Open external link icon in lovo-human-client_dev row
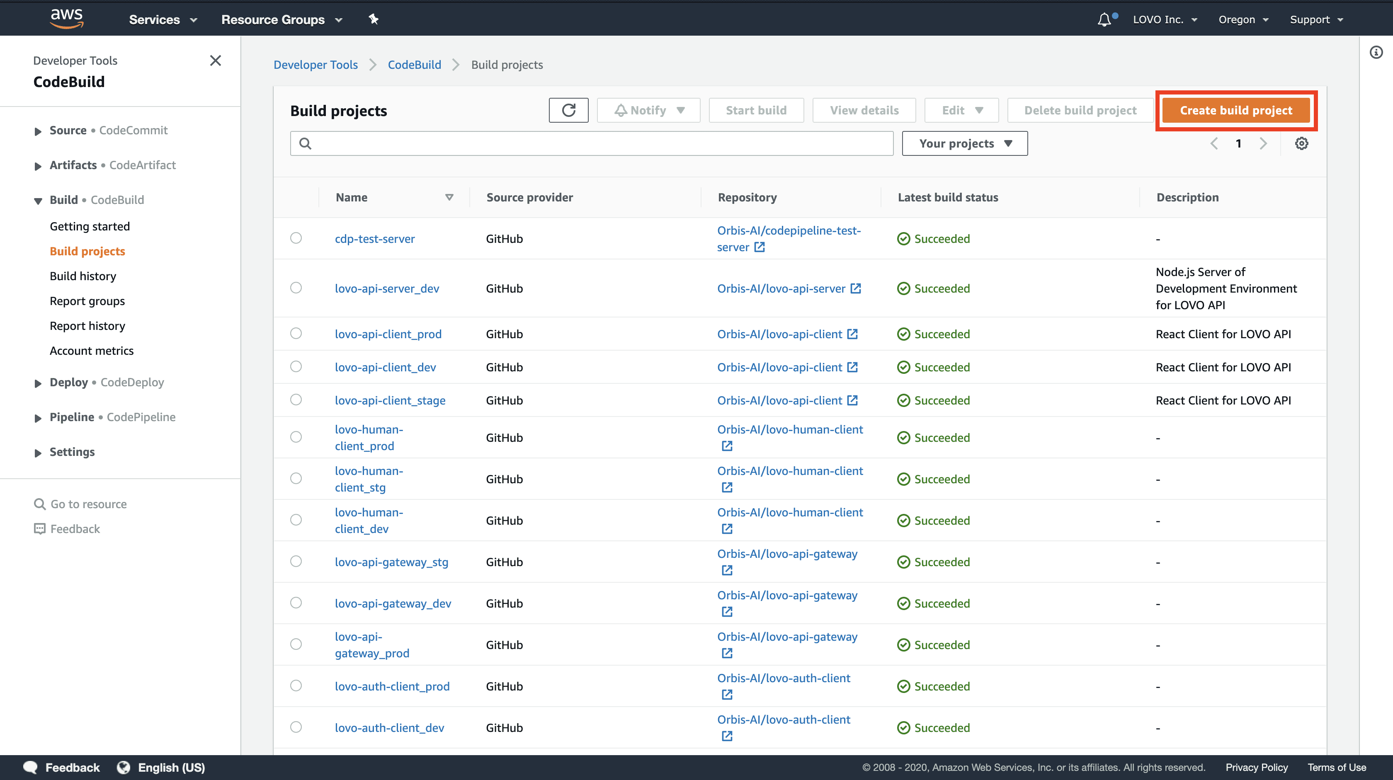The width and height of the screenshot is (1393, 780). click(x=727, y=529)
